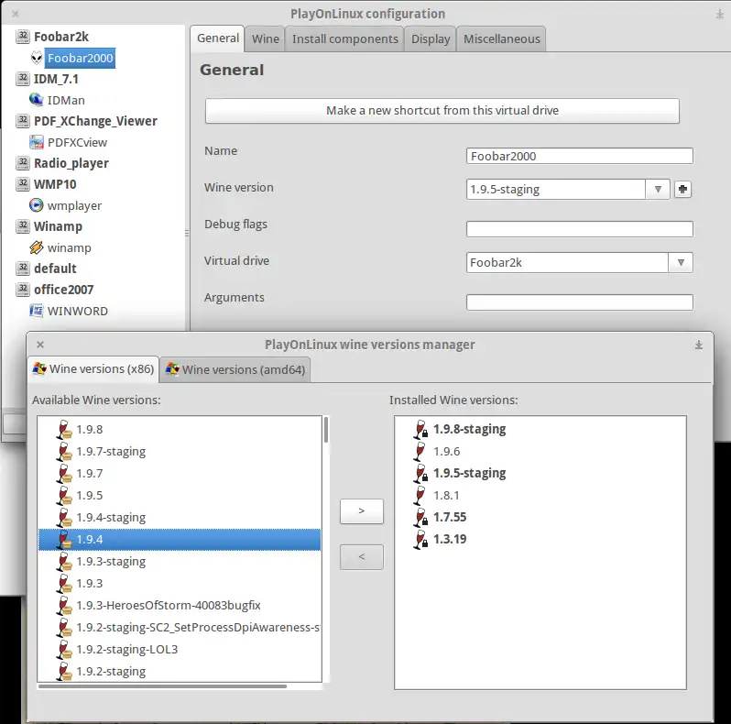Click the 32-bit icon beside default drive

click(x=22, y=269)
